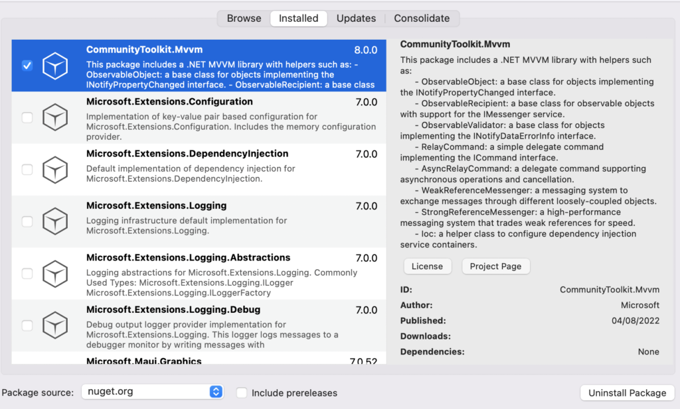The image size is (680, 409).
Task: Click the CommunityToolkit.Mvvm ID value
Action: point(610,290)
